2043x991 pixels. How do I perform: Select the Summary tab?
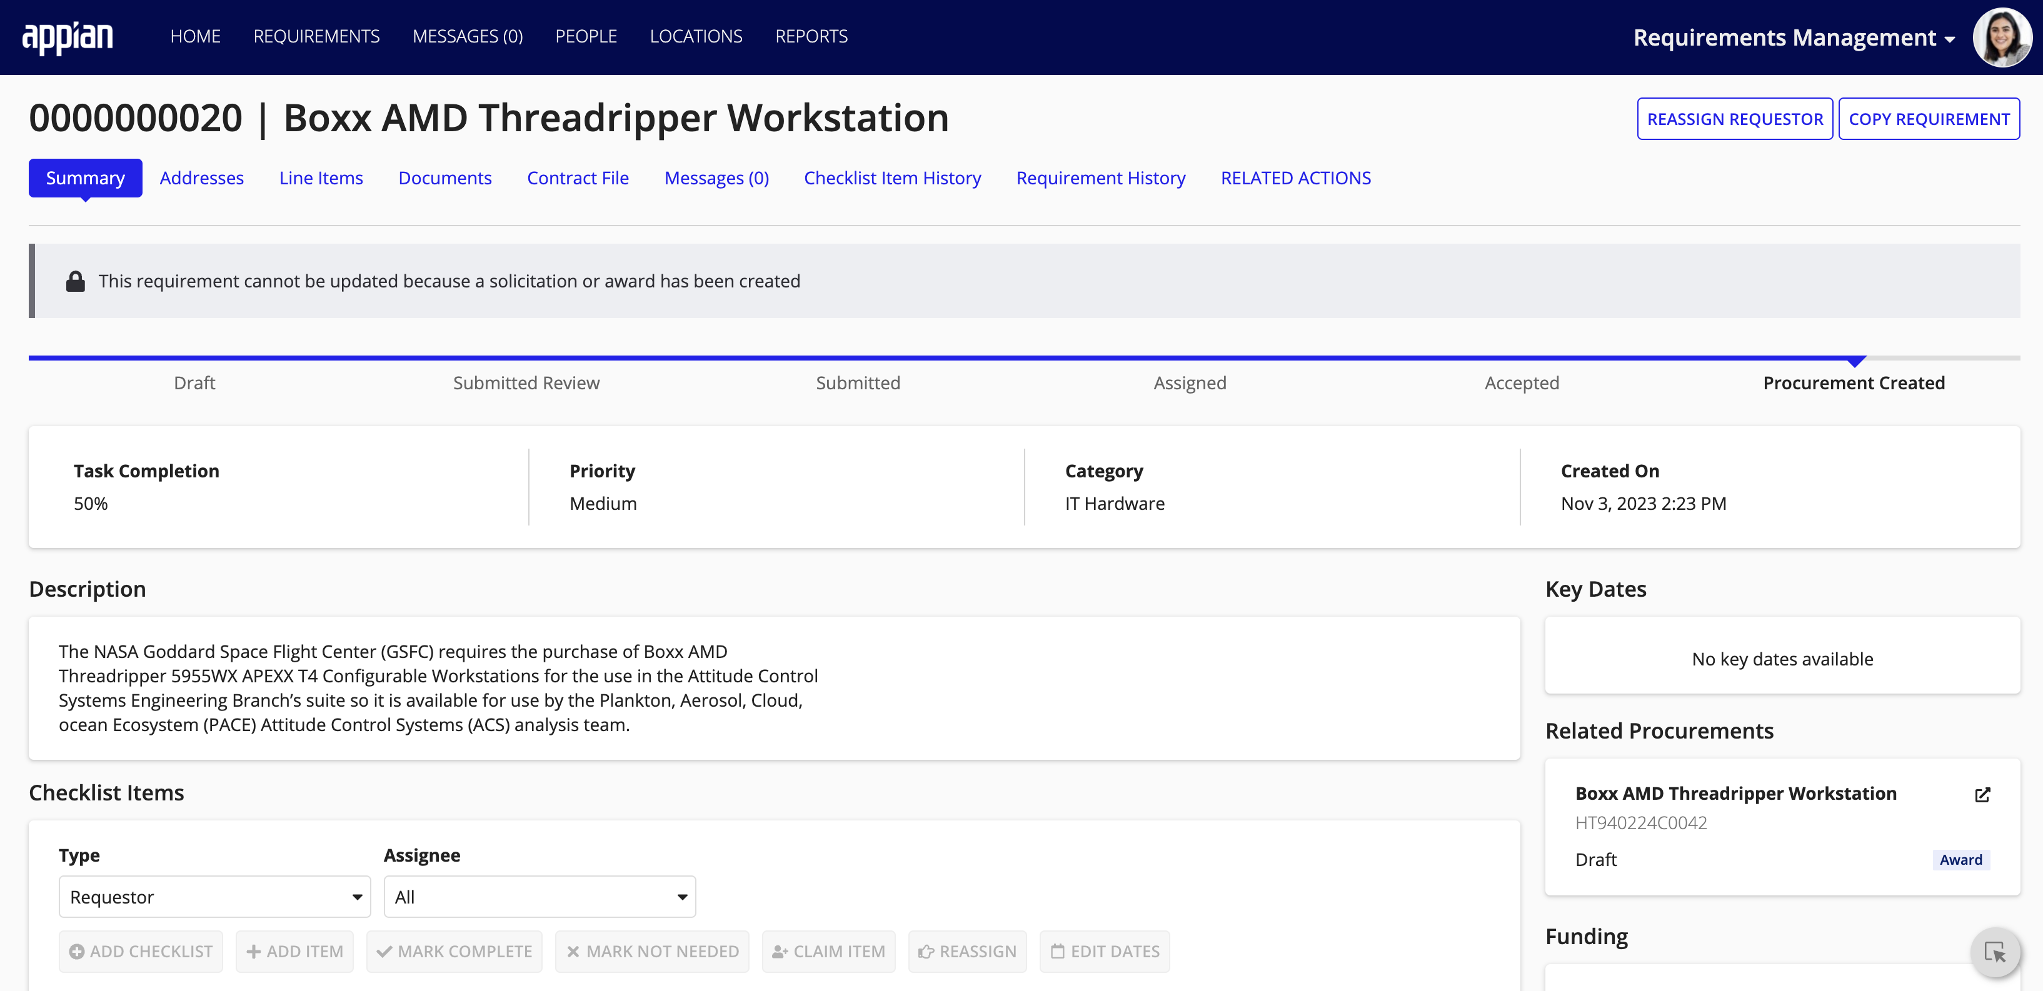pos(86,177)
